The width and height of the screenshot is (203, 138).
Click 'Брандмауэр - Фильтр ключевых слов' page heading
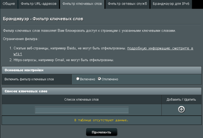[43, 19]
